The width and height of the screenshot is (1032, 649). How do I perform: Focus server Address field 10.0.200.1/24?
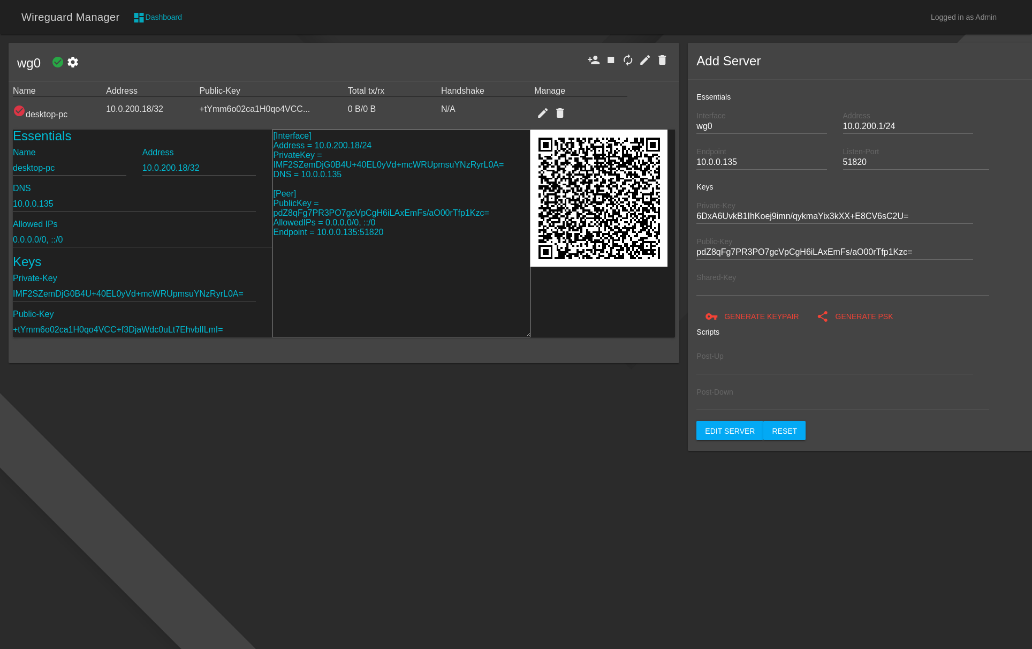coord(908,126)
